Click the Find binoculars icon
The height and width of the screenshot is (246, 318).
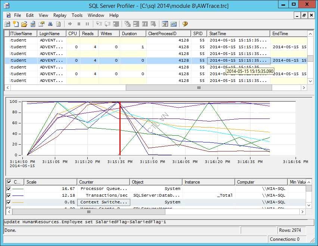pos(50,24)
